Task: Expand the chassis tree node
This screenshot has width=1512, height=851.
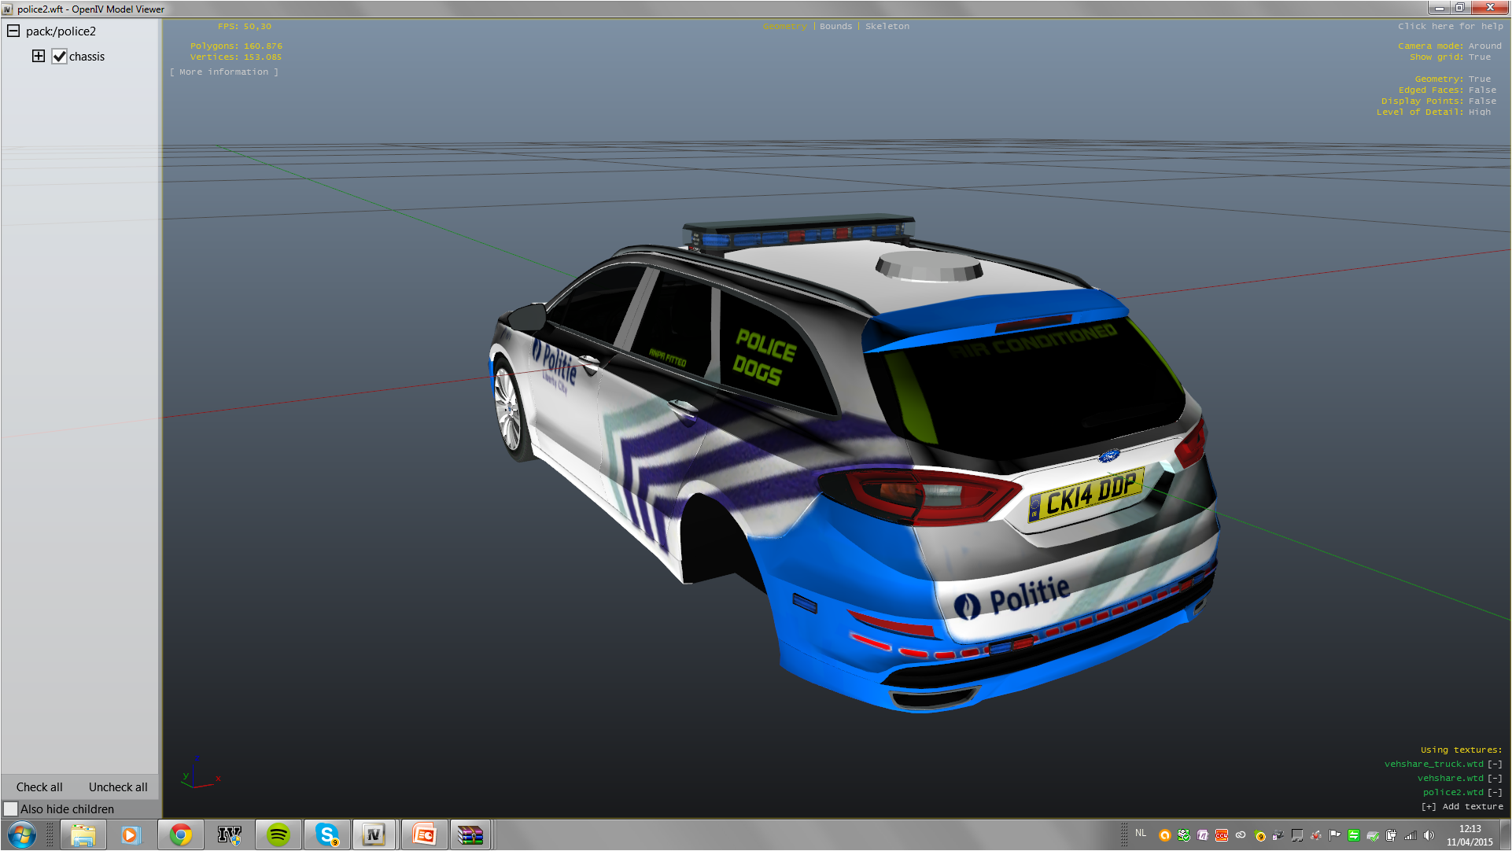Action: (x=39, y=56)
